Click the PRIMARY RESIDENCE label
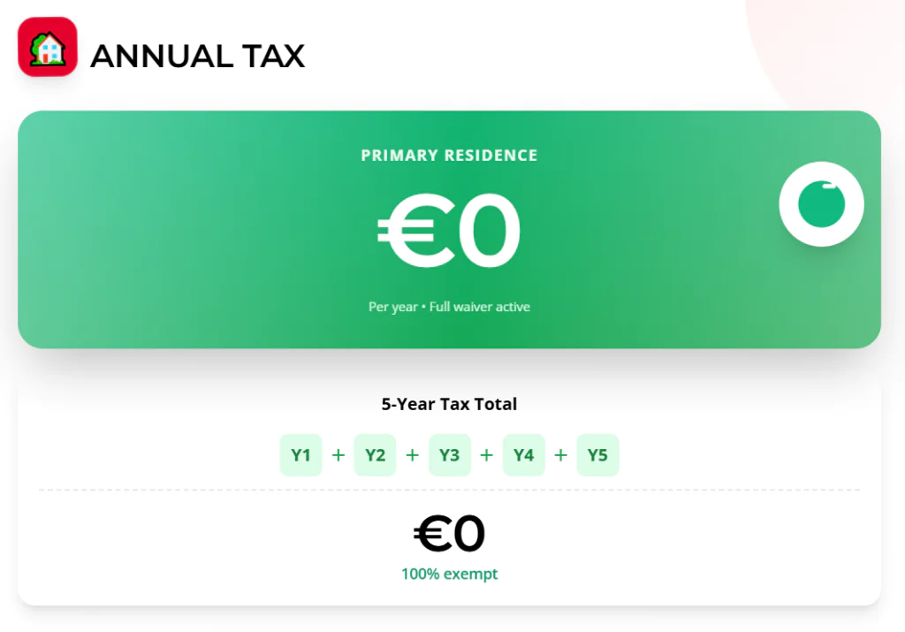 [x=449, y=156]
